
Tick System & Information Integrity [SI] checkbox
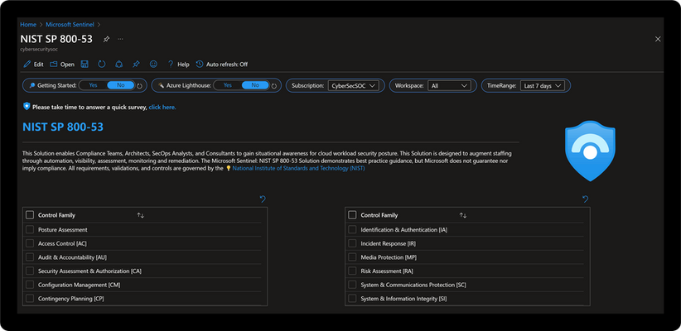352,299
